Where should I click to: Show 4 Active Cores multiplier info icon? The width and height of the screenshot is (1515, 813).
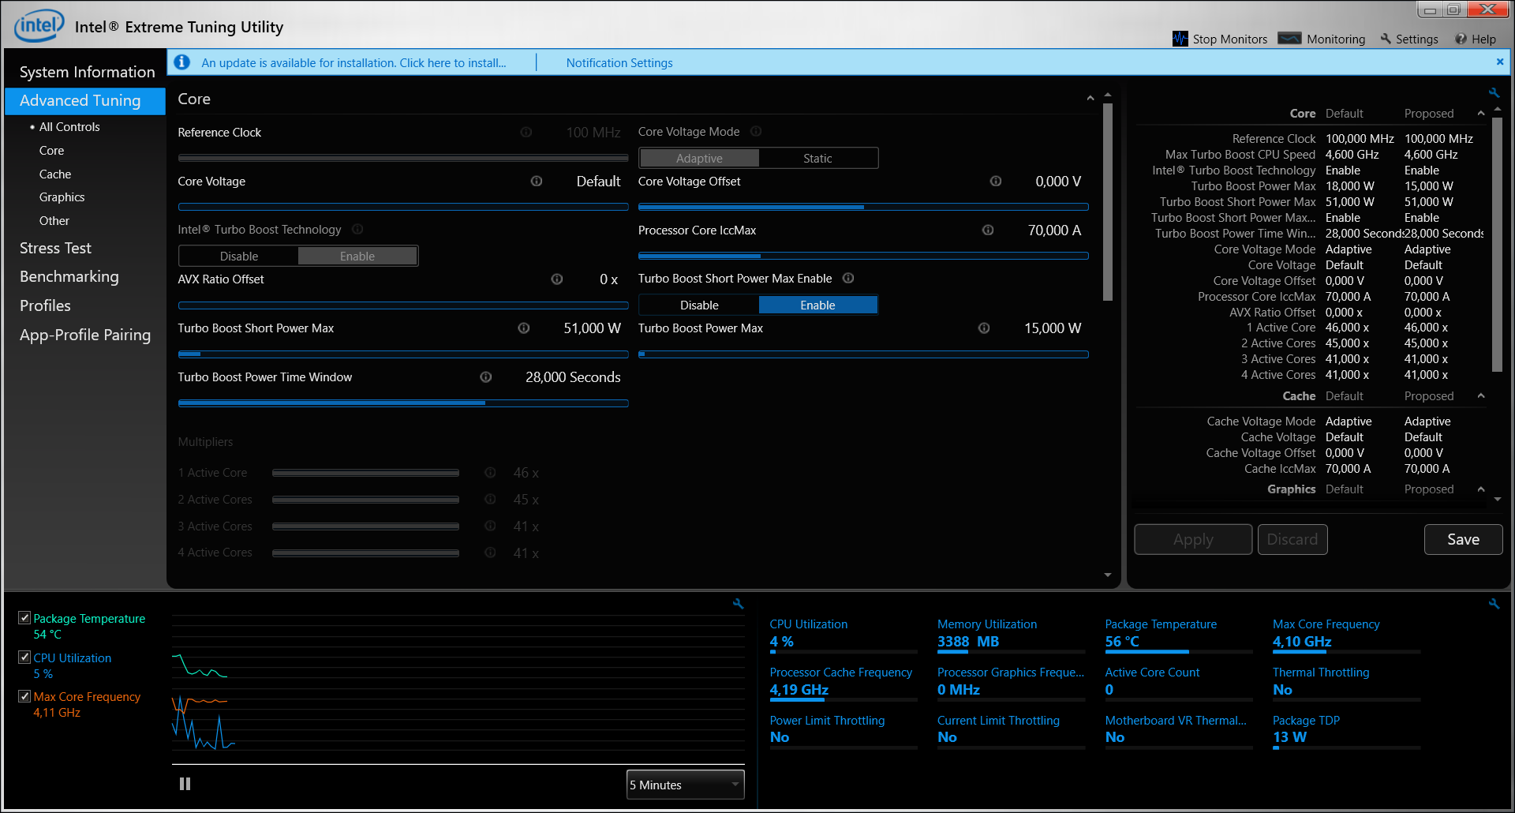(x=490, y=553)
